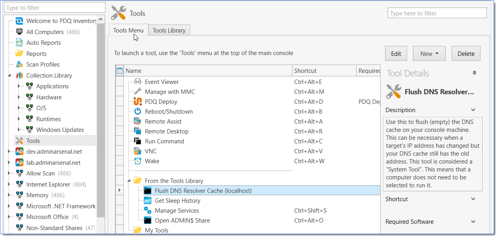Click the VNC tool icon
The image size is (498, 238).
click(x=138, y=151)
